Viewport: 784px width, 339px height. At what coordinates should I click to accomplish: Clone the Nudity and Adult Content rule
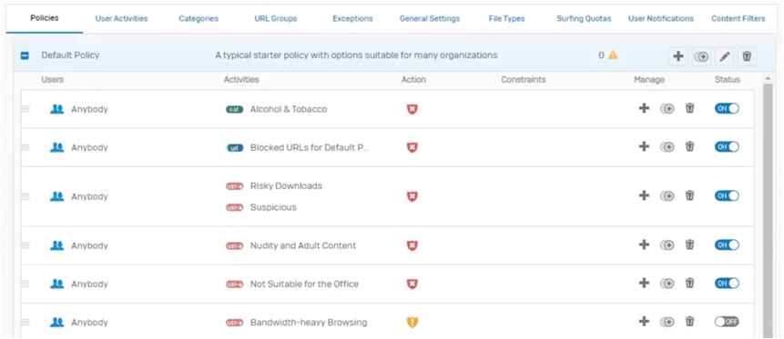tap(667, 244)
